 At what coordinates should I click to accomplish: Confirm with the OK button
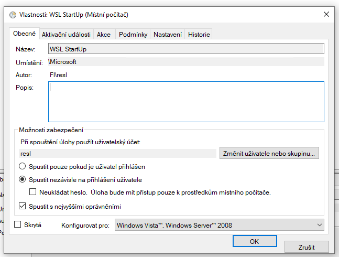pos(254,242)
